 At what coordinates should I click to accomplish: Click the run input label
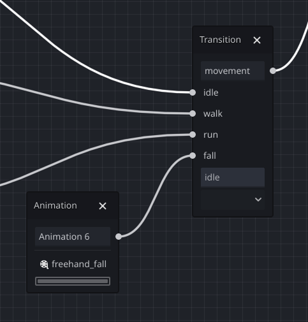coord(210,135)
